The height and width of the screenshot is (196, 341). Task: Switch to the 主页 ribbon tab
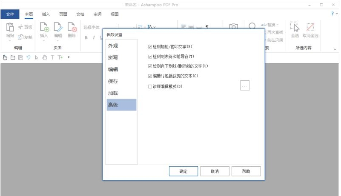29,14
